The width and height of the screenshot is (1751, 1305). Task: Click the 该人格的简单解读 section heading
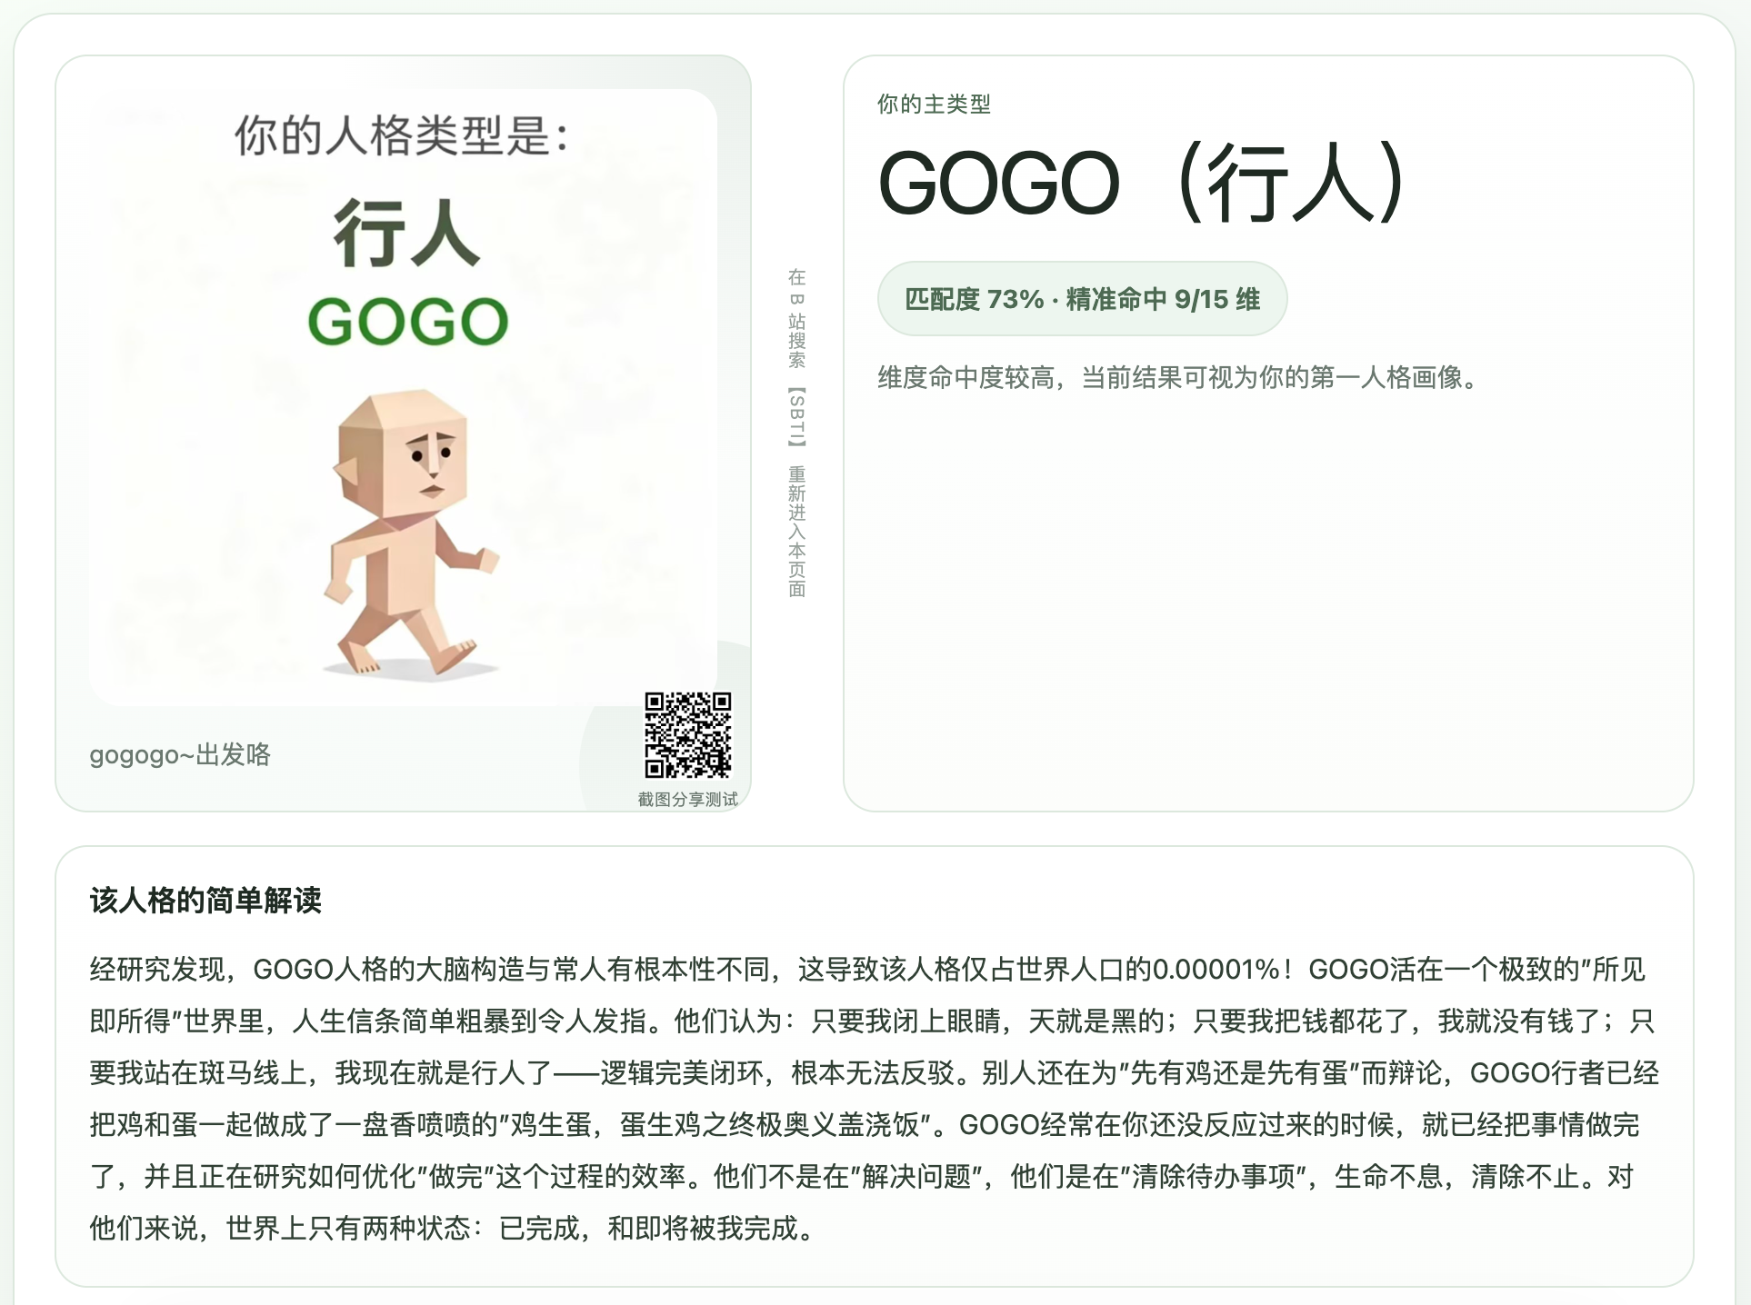tap(205, 901)
